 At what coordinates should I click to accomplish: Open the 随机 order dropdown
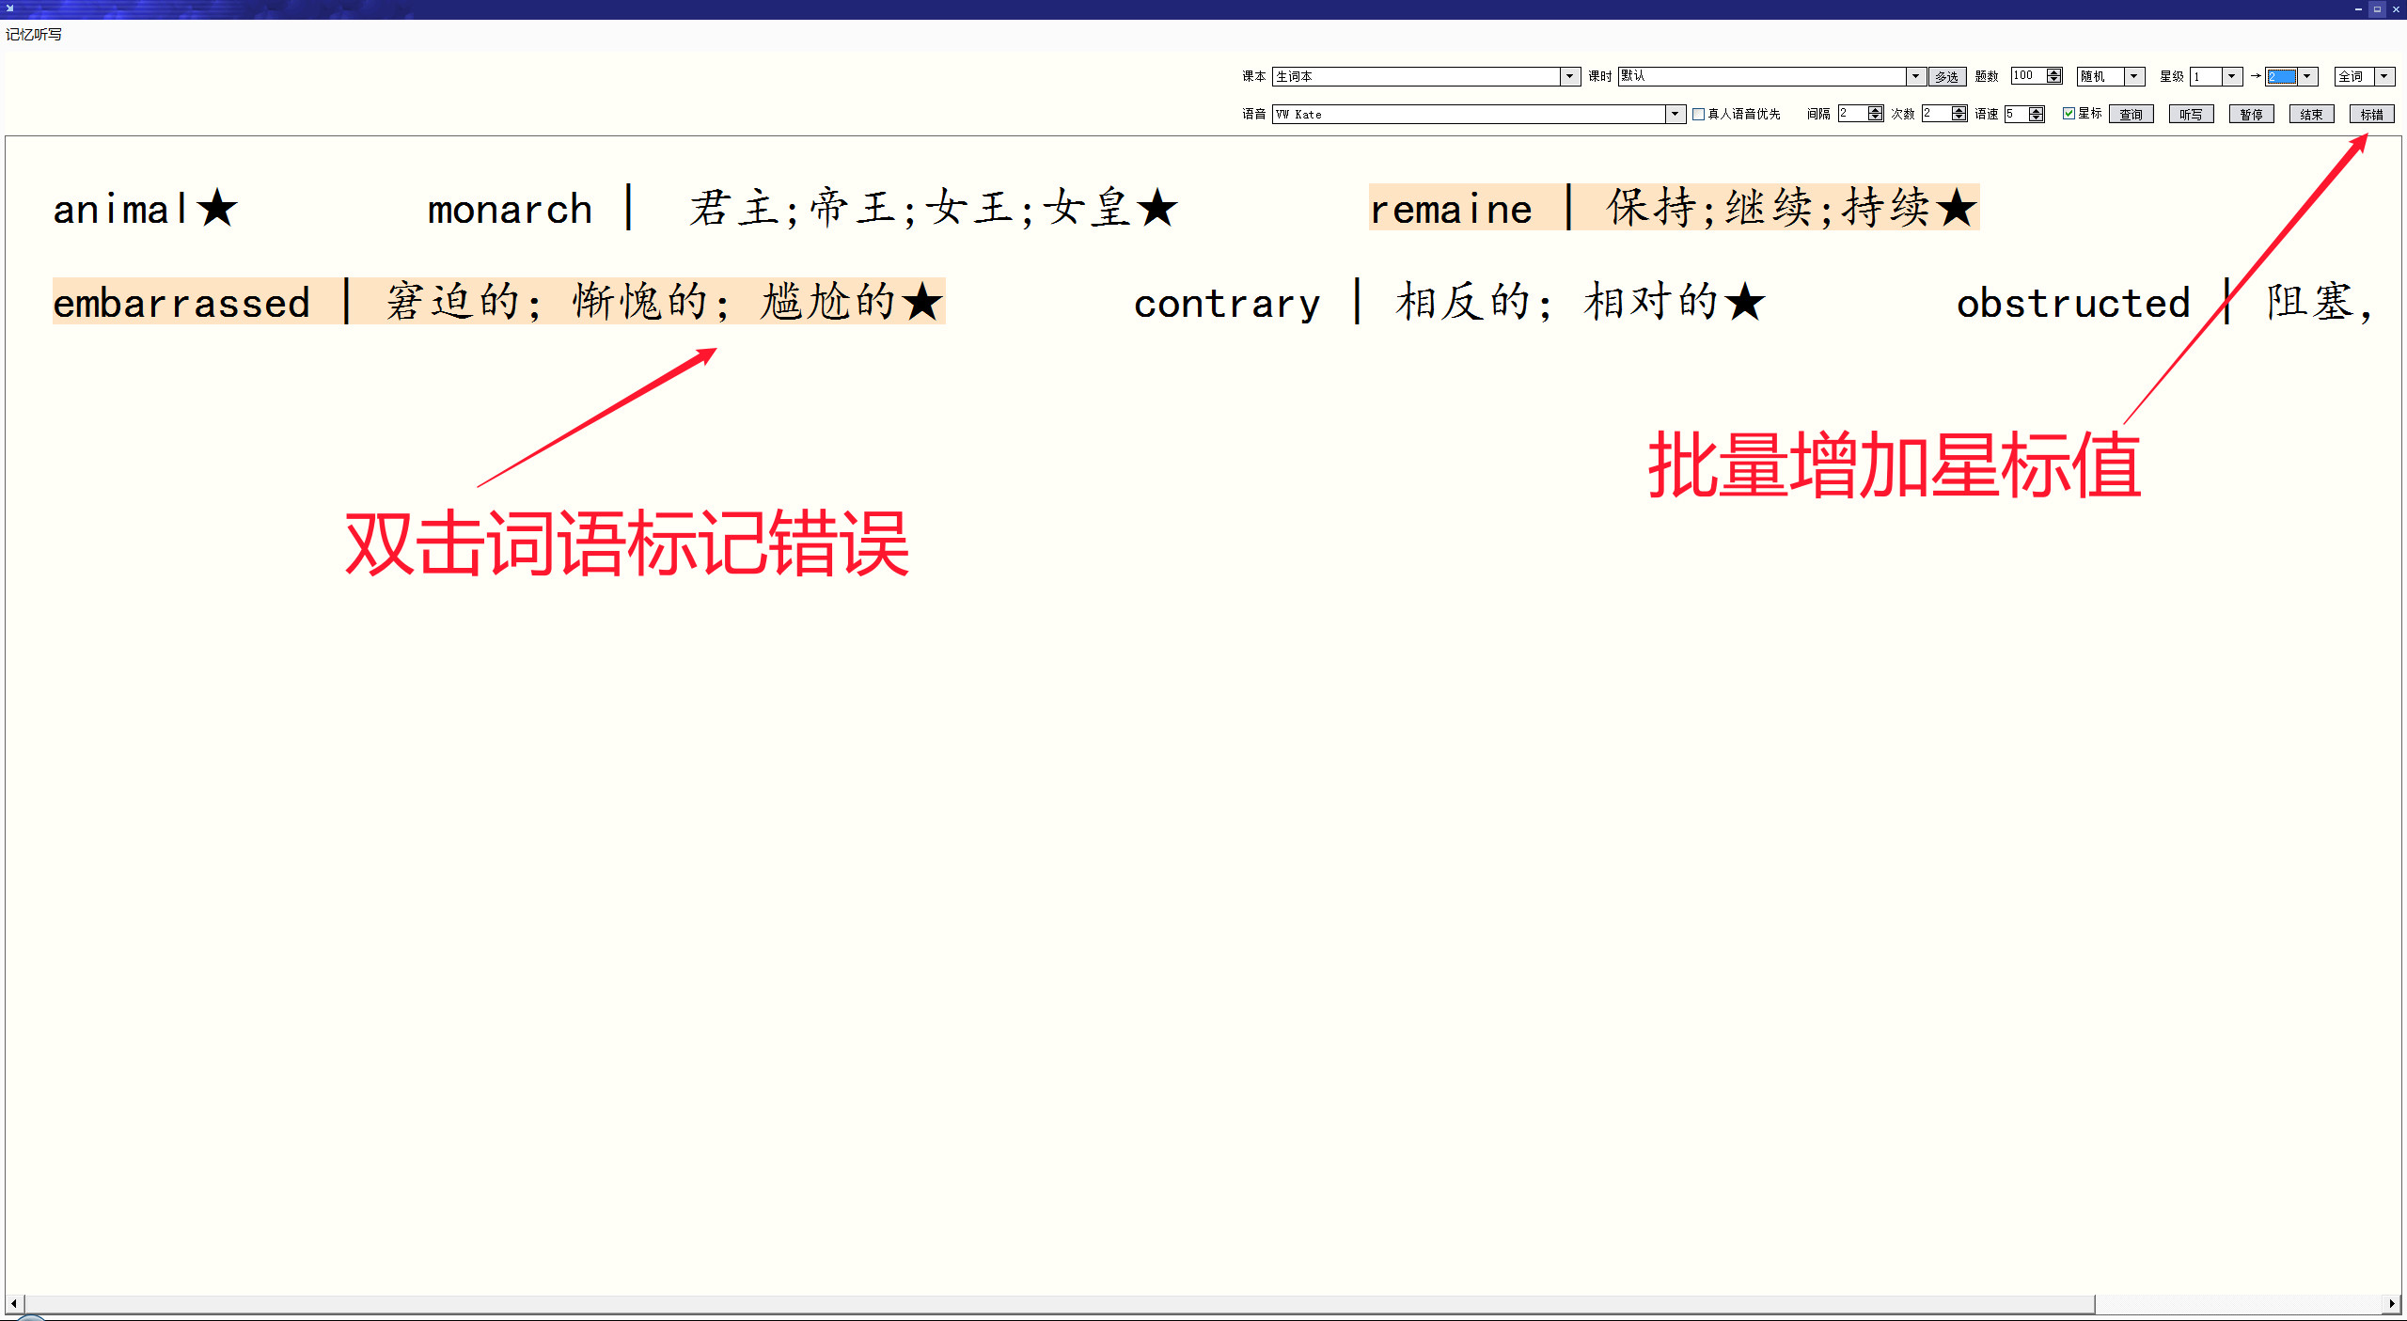coord(2134,76)
